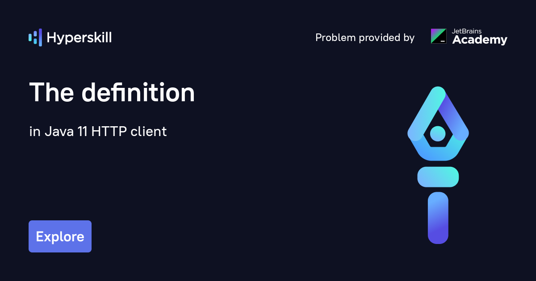This screenshot has width=536, height=281.
Task: Click the bold Academy text
Action: (x=480, y=40)
